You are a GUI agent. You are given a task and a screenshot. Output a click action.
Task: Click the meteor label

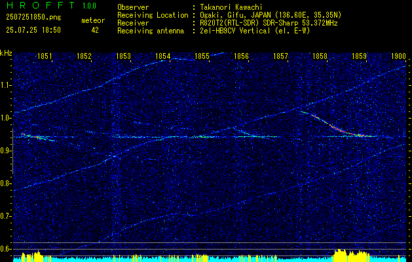coord(93,20)
